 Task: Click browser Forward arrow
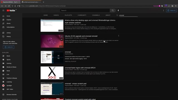pos(6,6)
